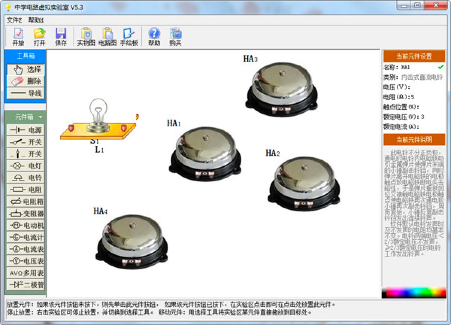Image resolution: width=451 pixels, height=325 pixels.
Task: Minimize the application window
Action: coord(404,6)
